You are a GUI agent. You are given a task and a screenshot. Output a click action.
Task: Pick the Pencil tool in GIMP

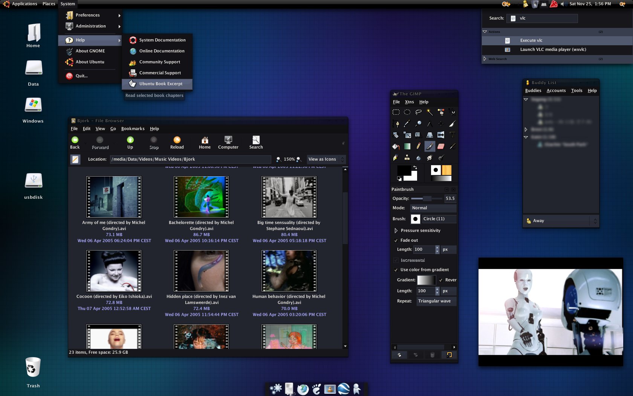click(x=418, y=146)
